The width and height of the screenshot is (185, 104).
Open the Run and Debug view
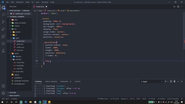3,29
